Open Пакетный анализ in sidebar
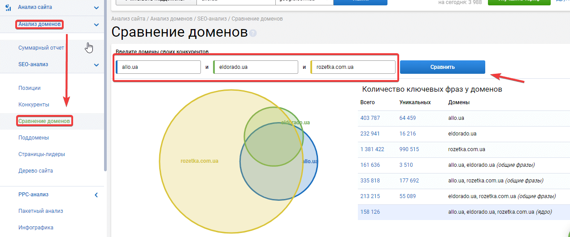This screenshot has height=237, width=570. pyautogui.click(x=41, y=211)
